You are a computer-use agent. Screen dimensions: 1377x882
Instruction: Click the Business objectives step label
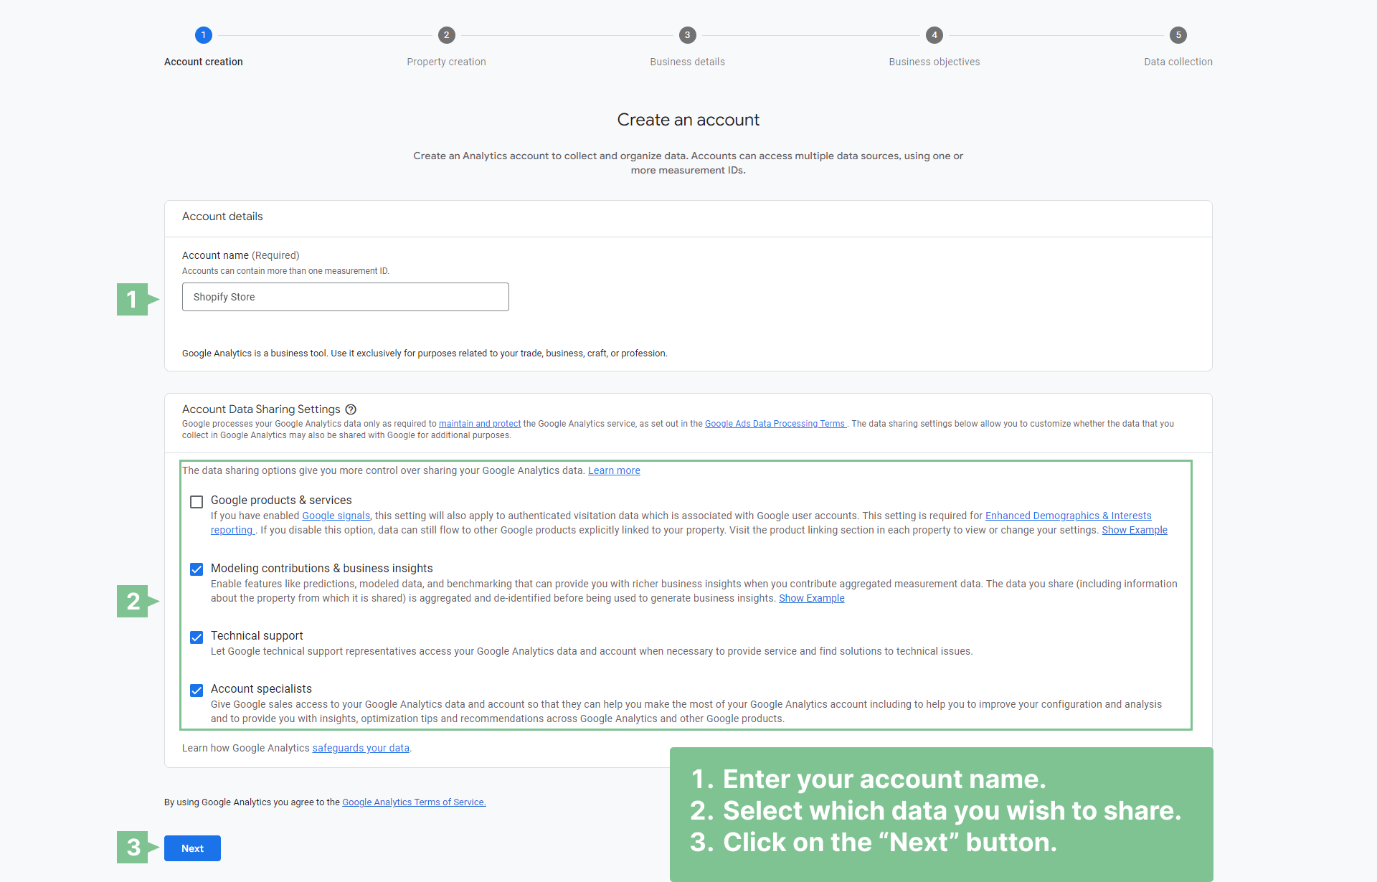pos(934,62)
